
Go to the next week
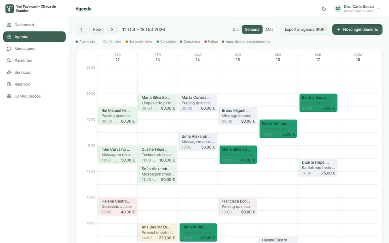click(112, 30)
